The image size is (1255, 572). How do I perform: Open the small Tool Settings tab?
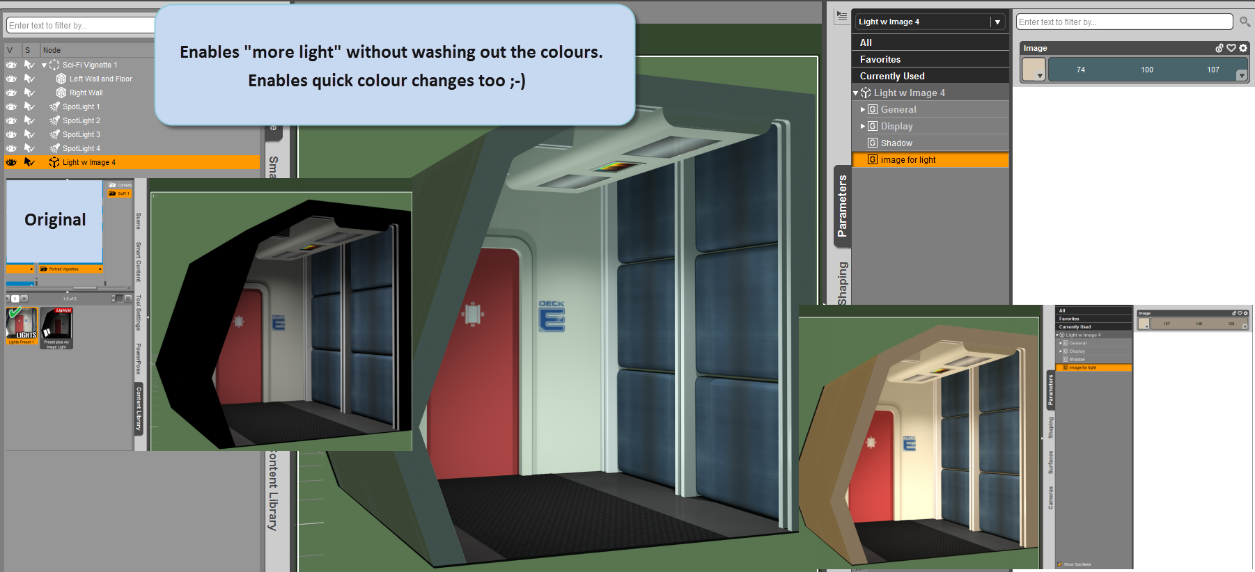tap(139, 312)
